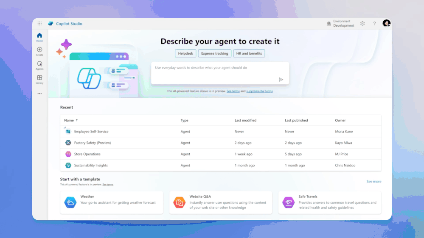424x238 pixels.
Task: Click the Last modified column header
Action: (245, 120)
